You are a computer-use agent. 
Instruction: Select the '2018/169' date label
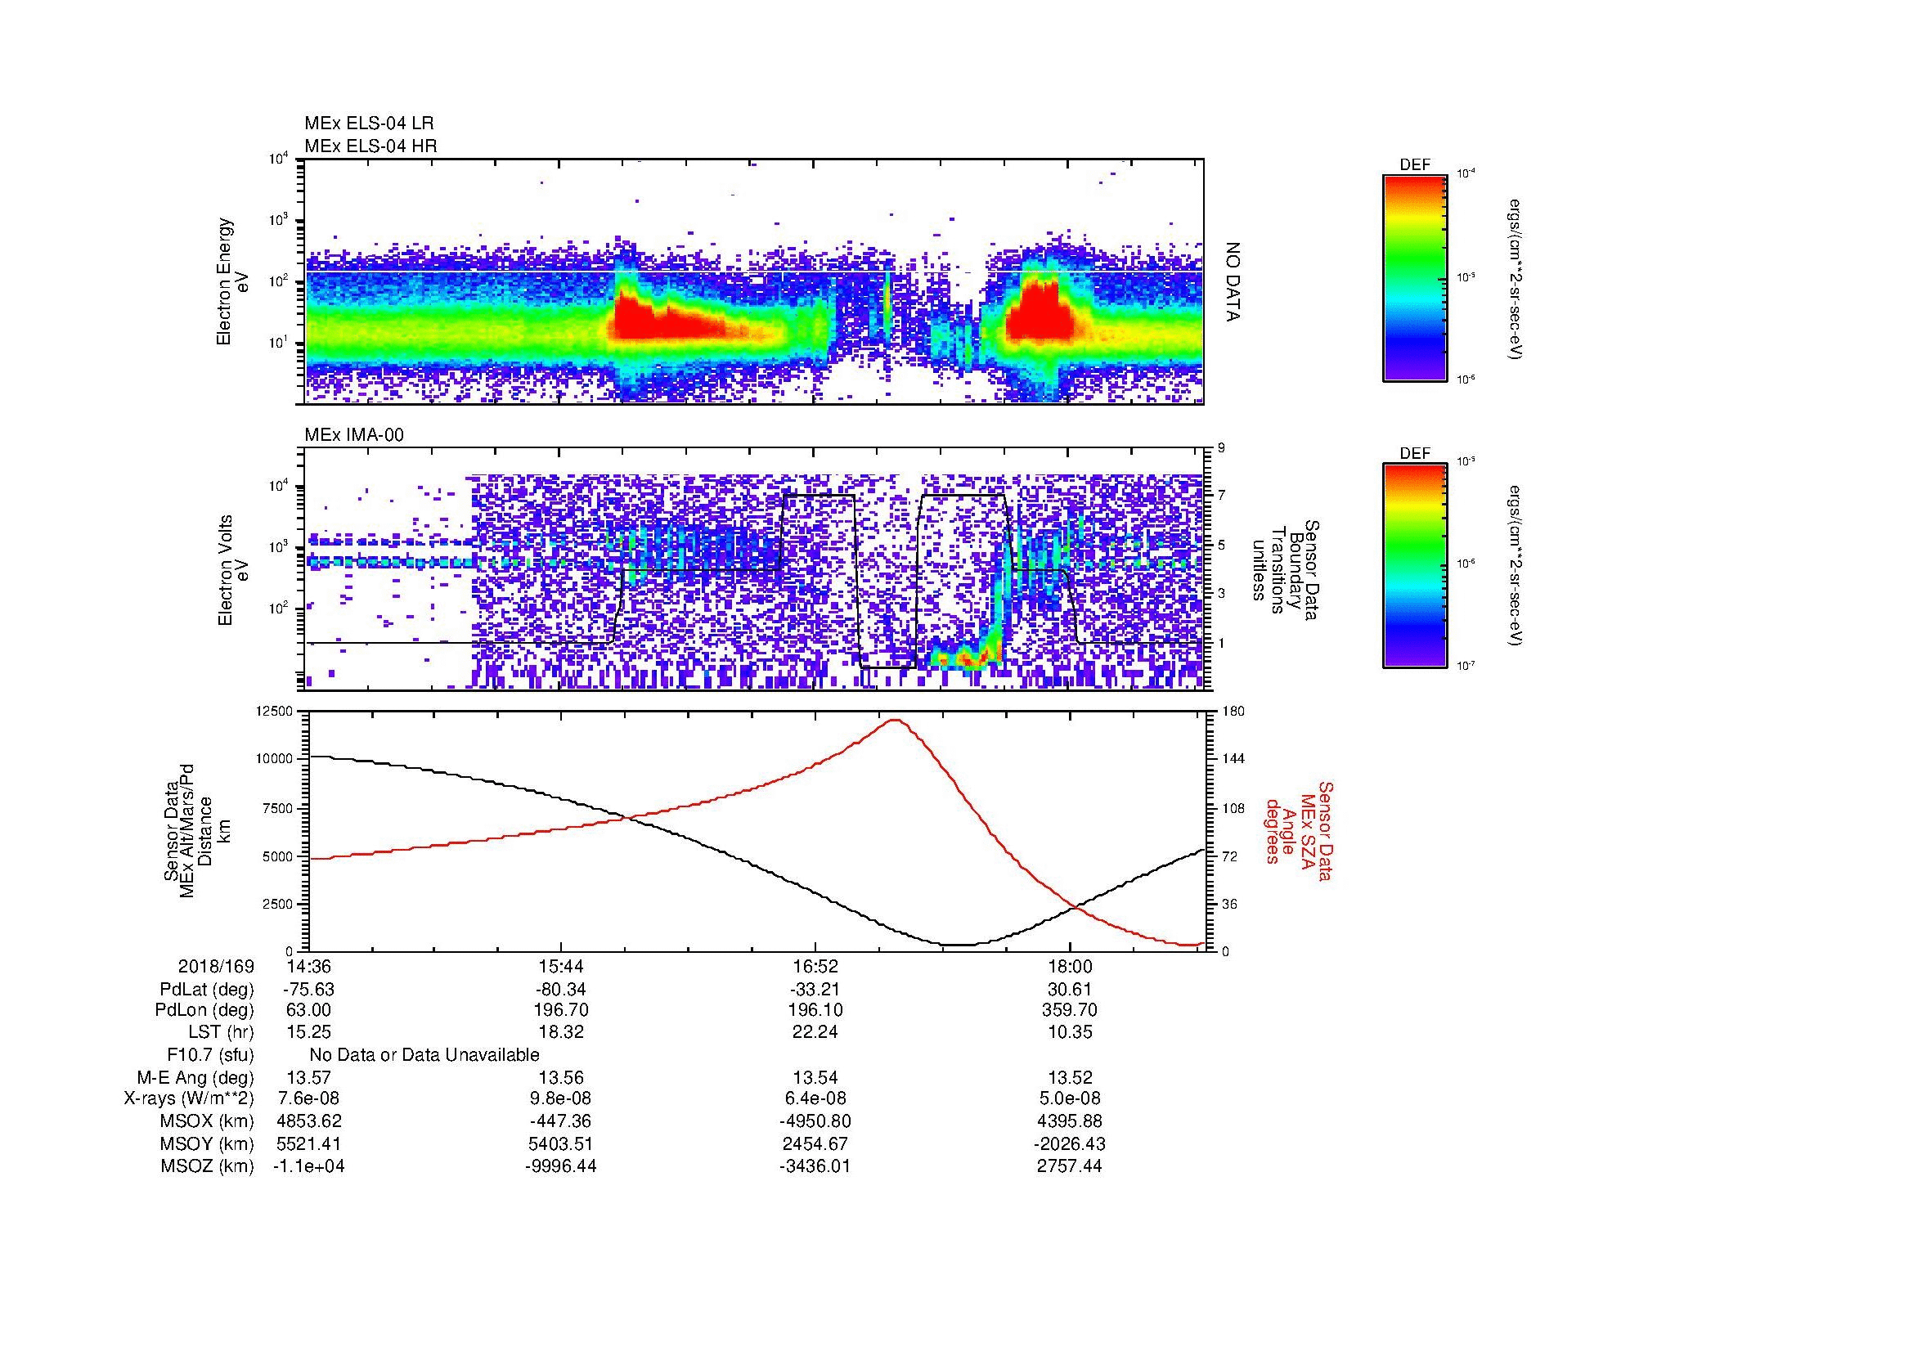tap(216, 967)
